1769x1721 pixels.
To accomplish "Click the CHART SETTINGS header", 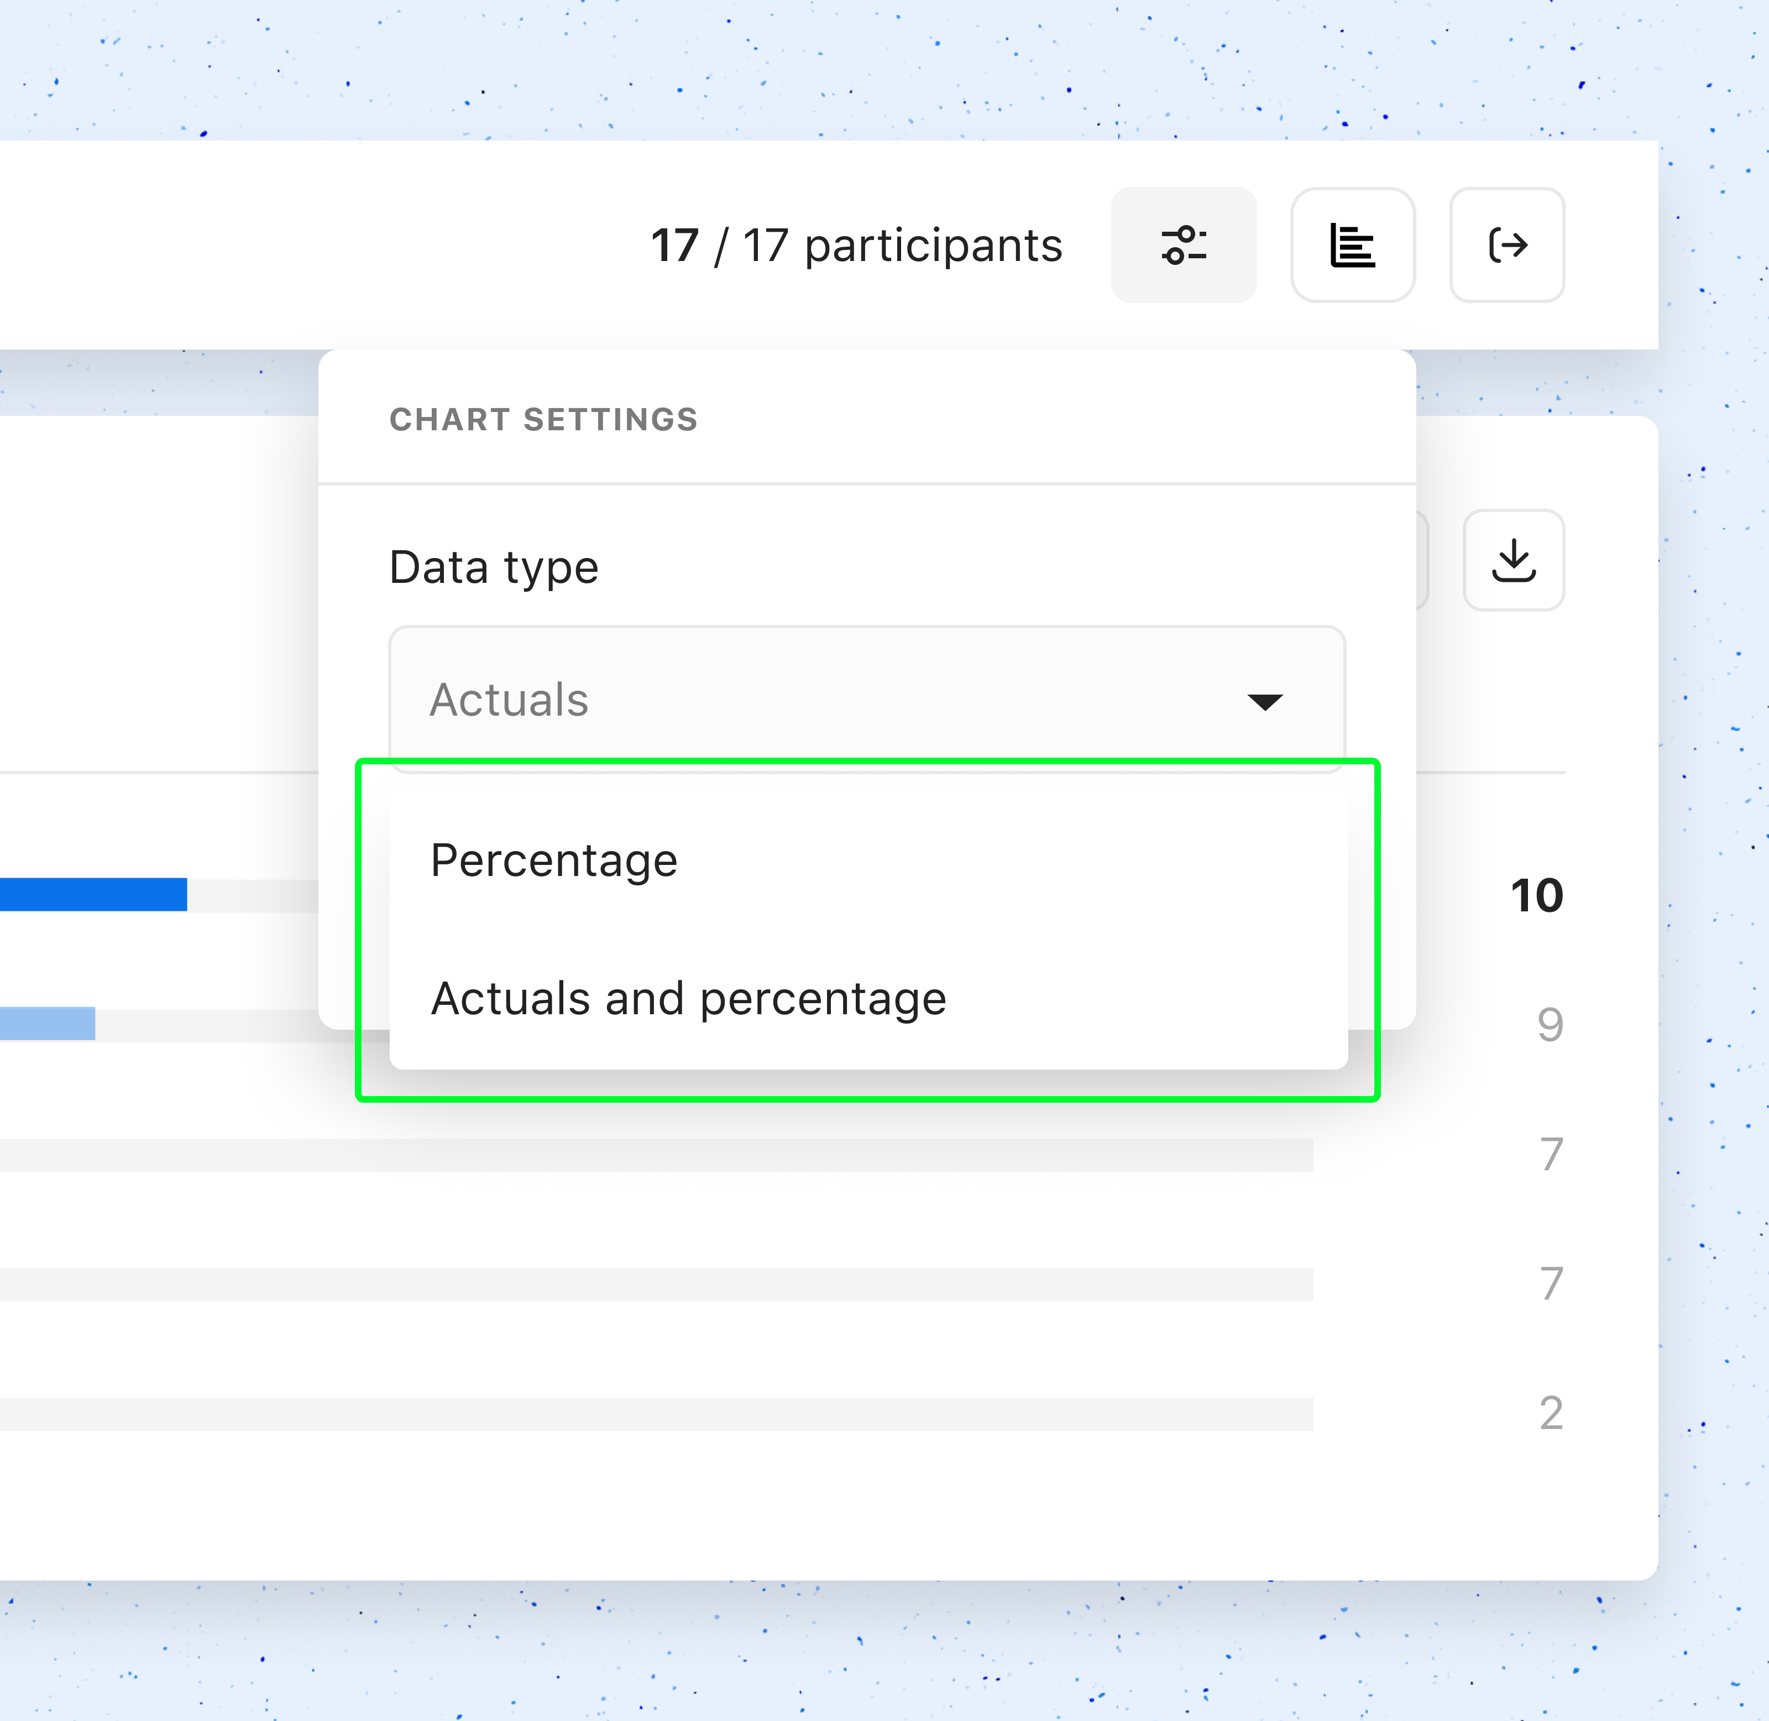I will point(543,419).
